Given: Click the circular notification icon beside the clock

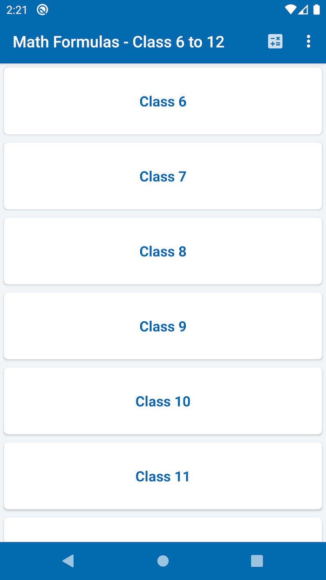Looking at the screenshot, I should click(42, 10).
